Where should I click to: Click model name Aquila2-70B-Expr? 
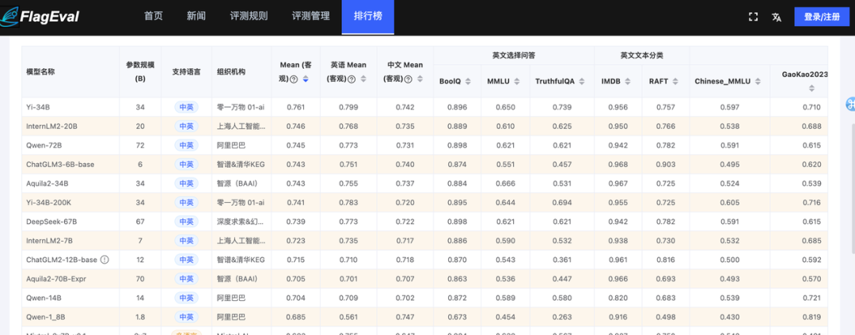click(x=56, y=279)
